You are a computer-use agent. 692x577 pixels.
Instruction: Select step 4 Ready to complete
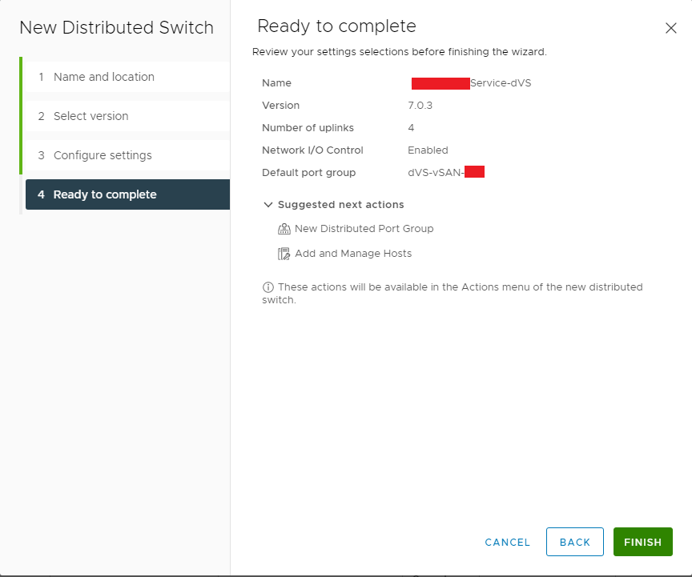[127, 194]
